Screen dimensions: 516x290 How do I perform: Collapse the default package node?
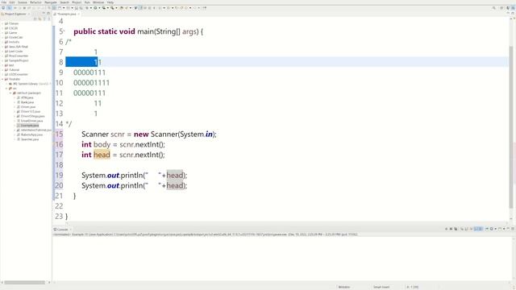click(x=10, y=93)
